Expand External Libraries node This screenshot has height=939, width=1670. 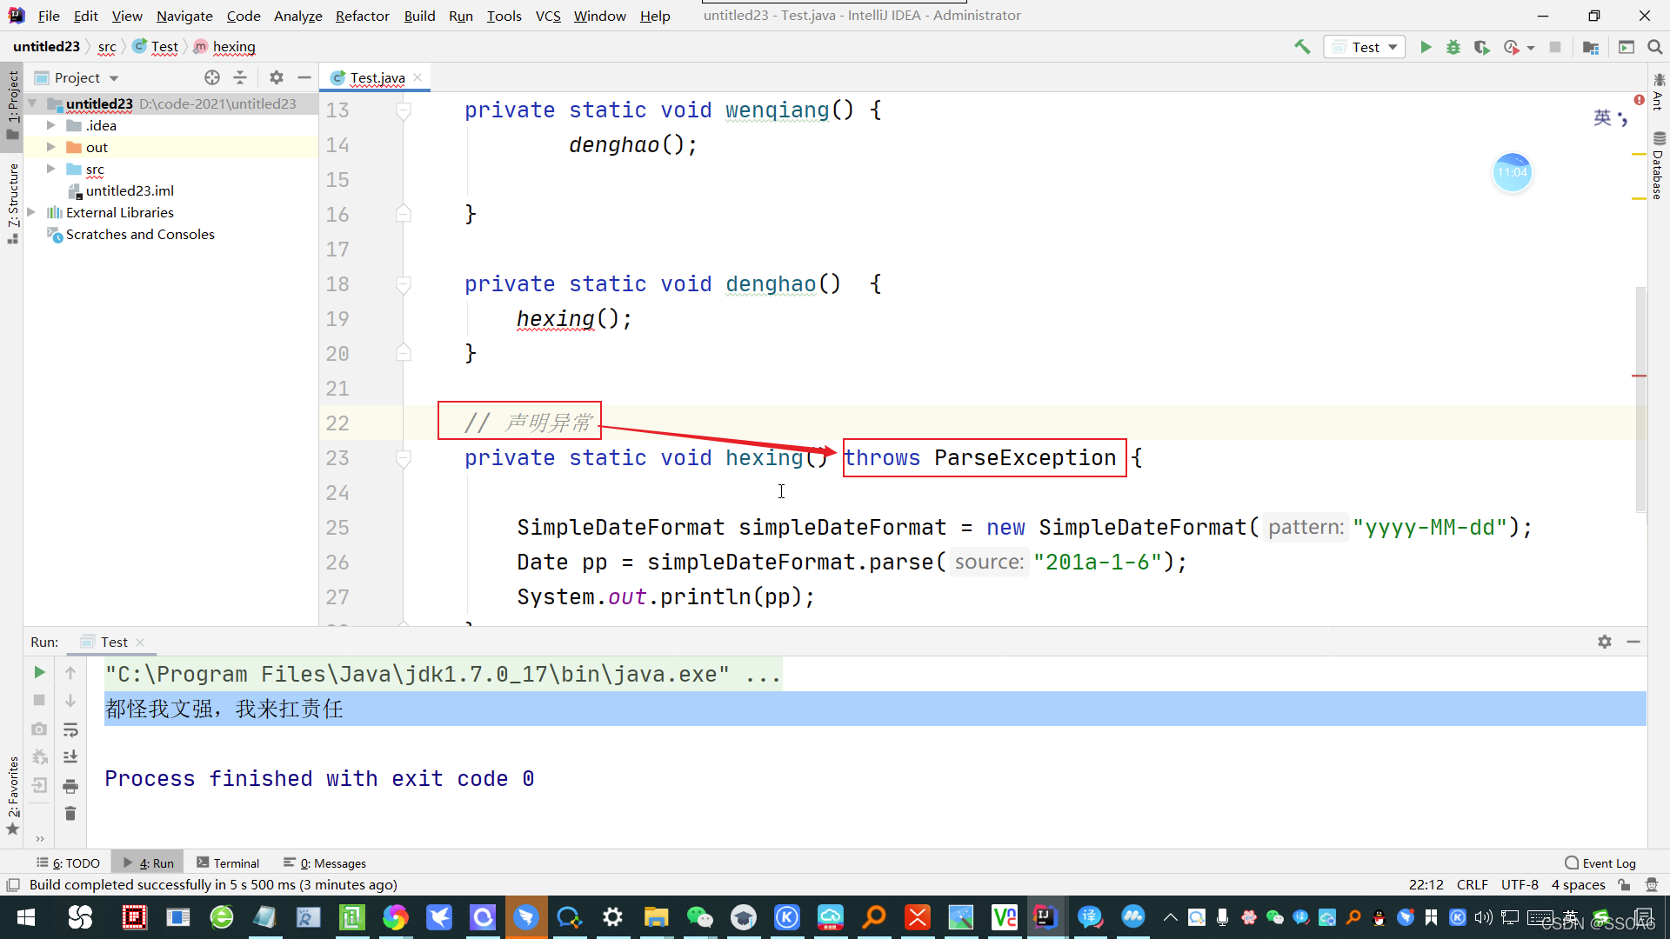pos(31,212)
